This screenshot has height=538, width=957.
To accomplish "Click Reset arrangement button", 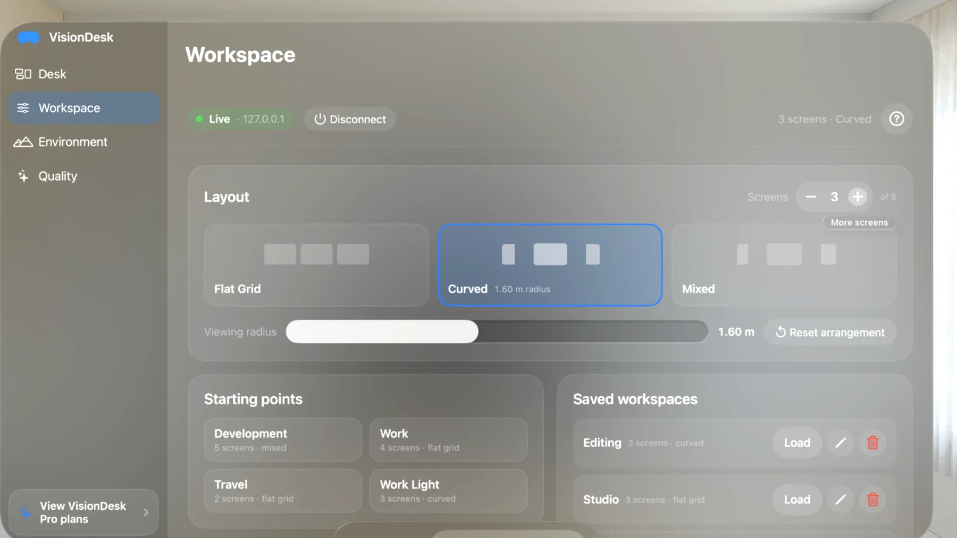I will (830, 332).
